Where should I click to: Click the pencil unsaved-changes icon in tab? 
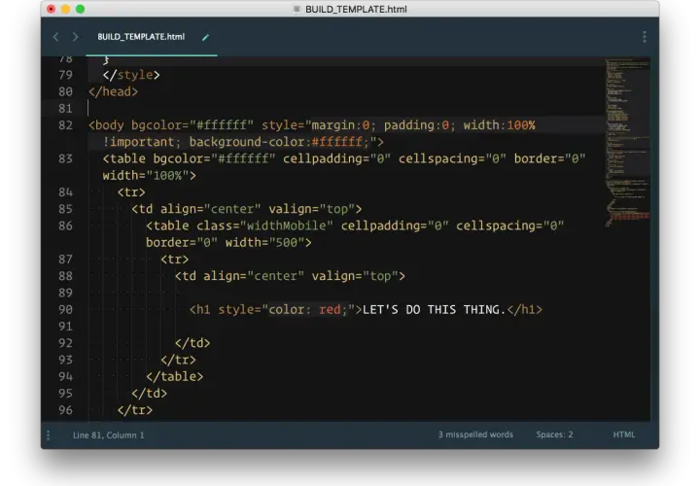click(x=205, y=38)
